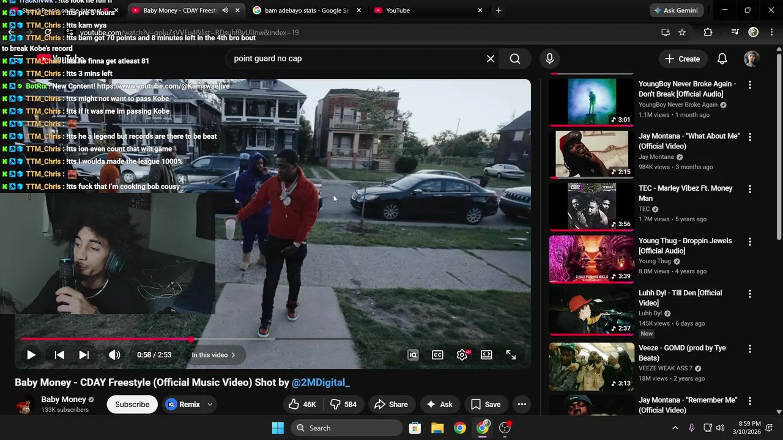Viewport: 783px width, 440px height.
Task: Install or cast page icon in address bar
Action: (666, 32)
